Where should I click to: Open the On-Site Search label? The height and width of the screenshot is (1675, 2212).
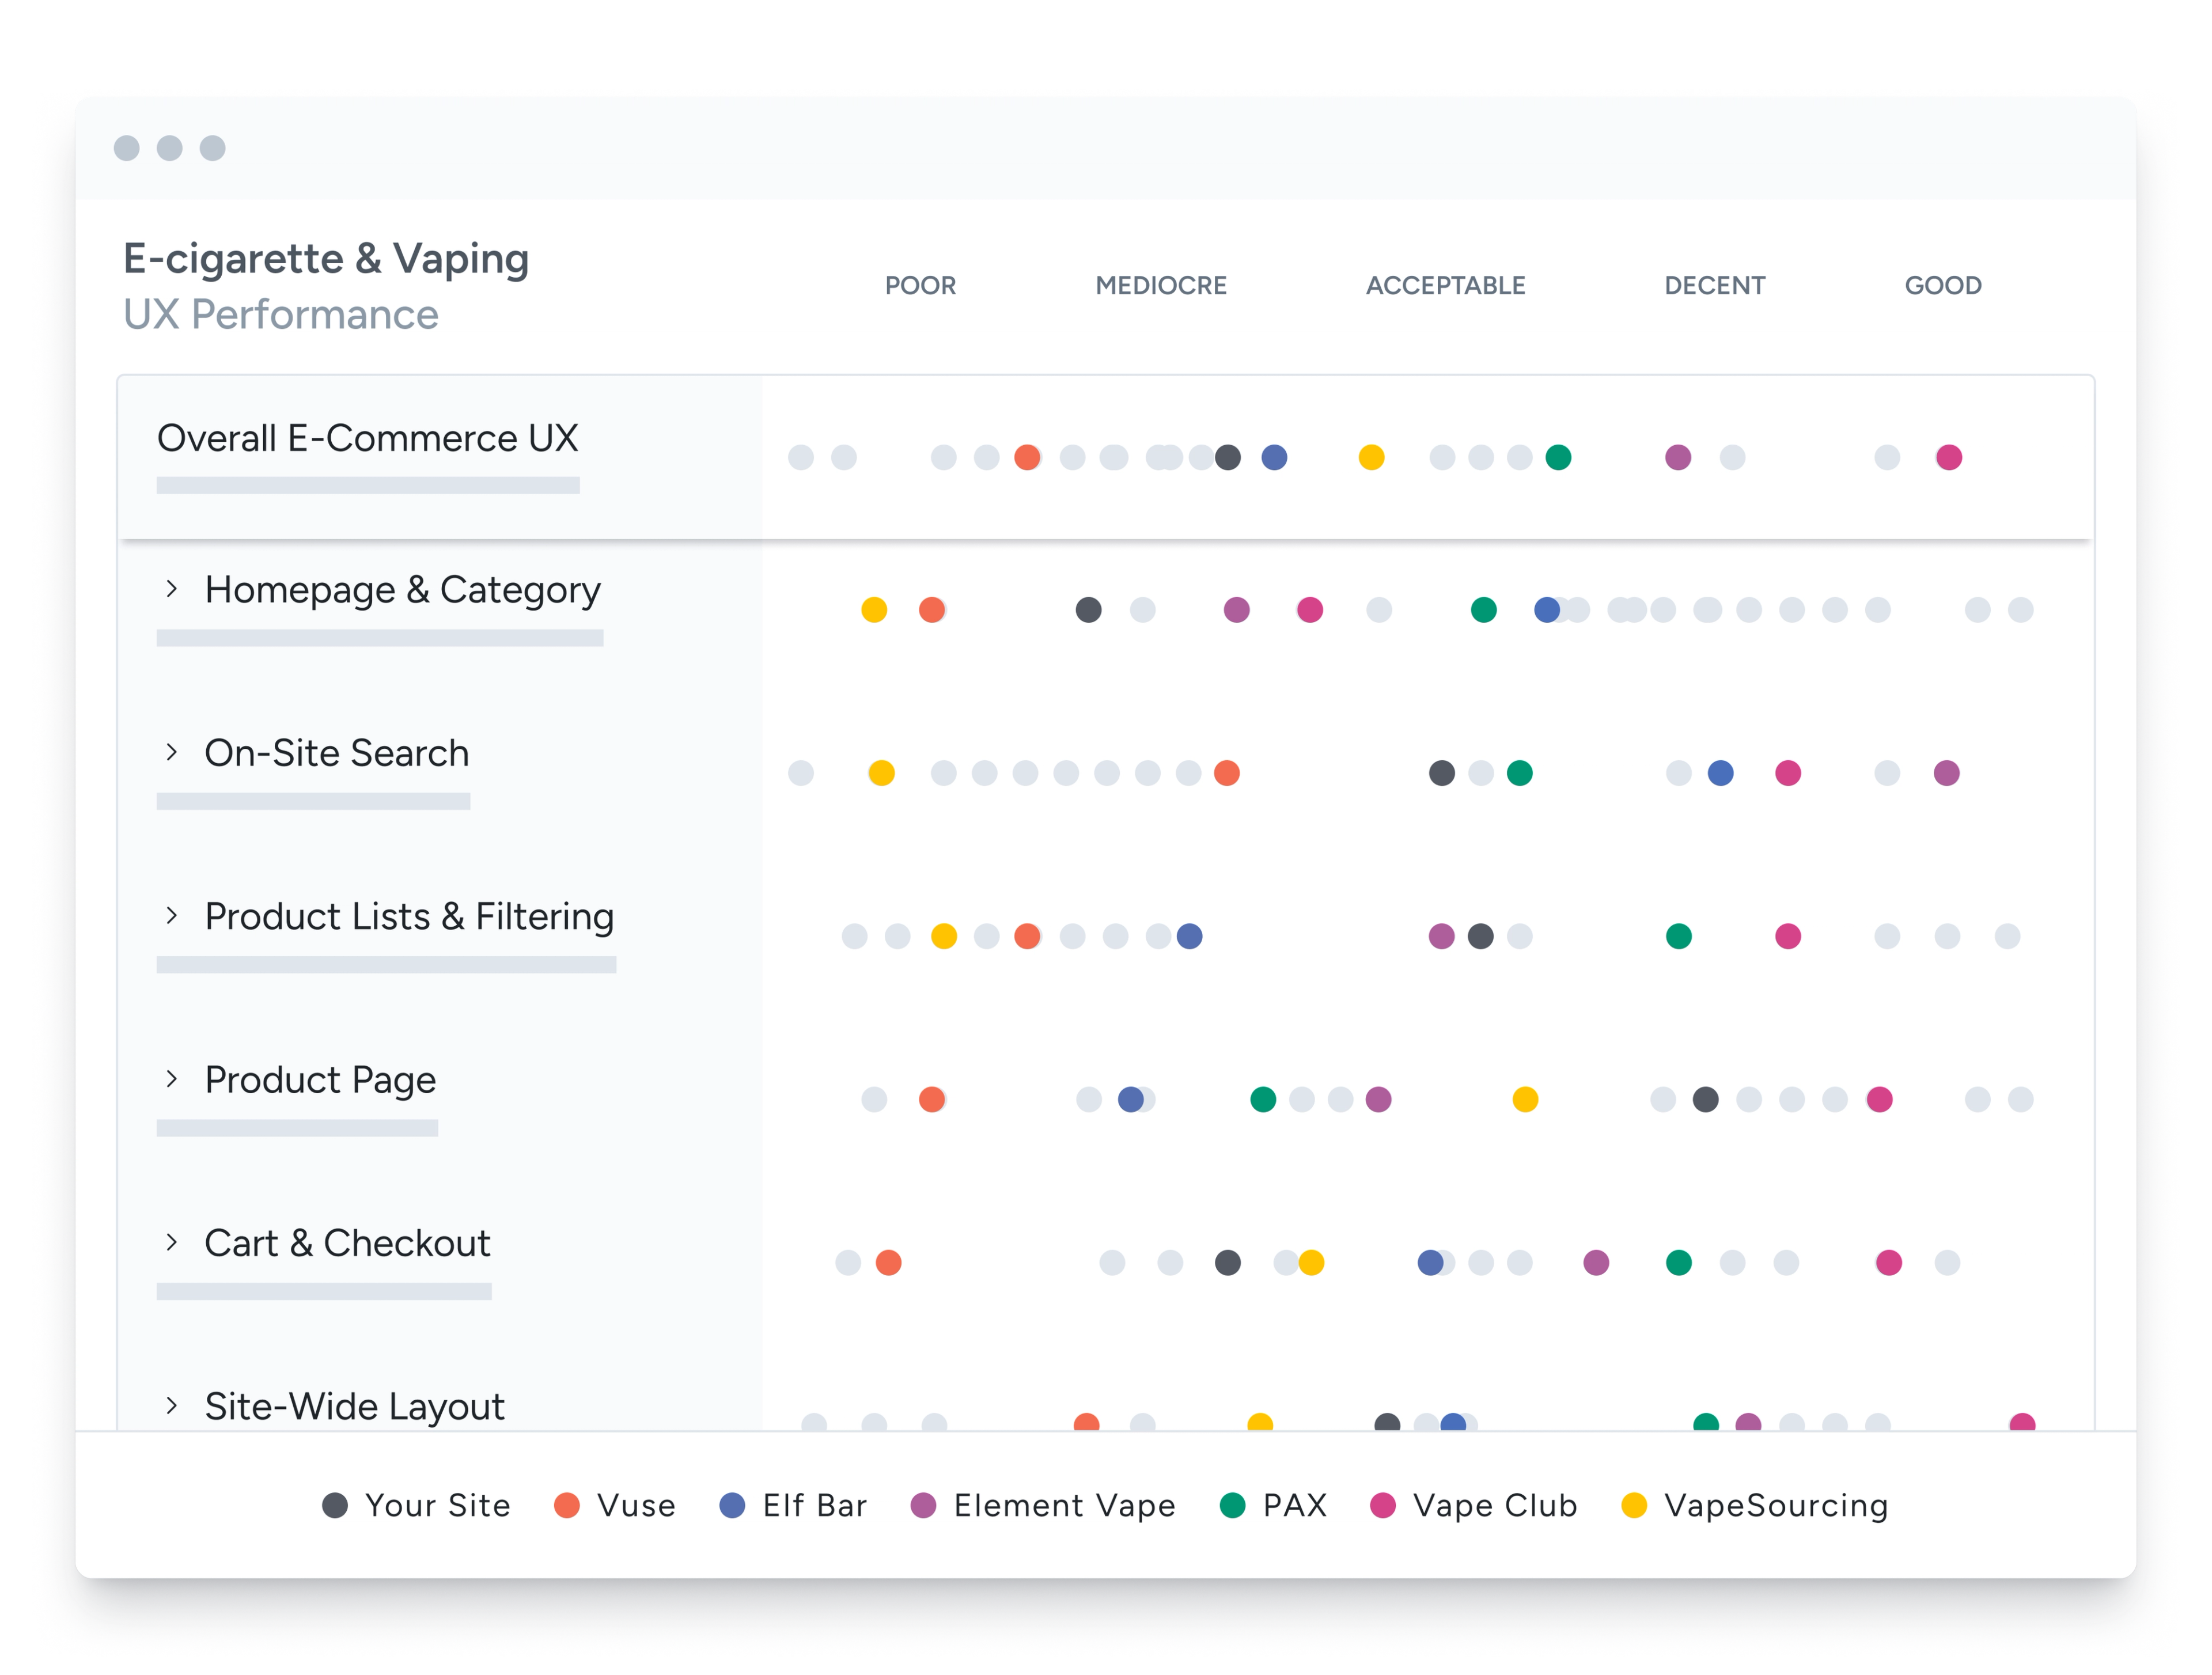point(337,753)
